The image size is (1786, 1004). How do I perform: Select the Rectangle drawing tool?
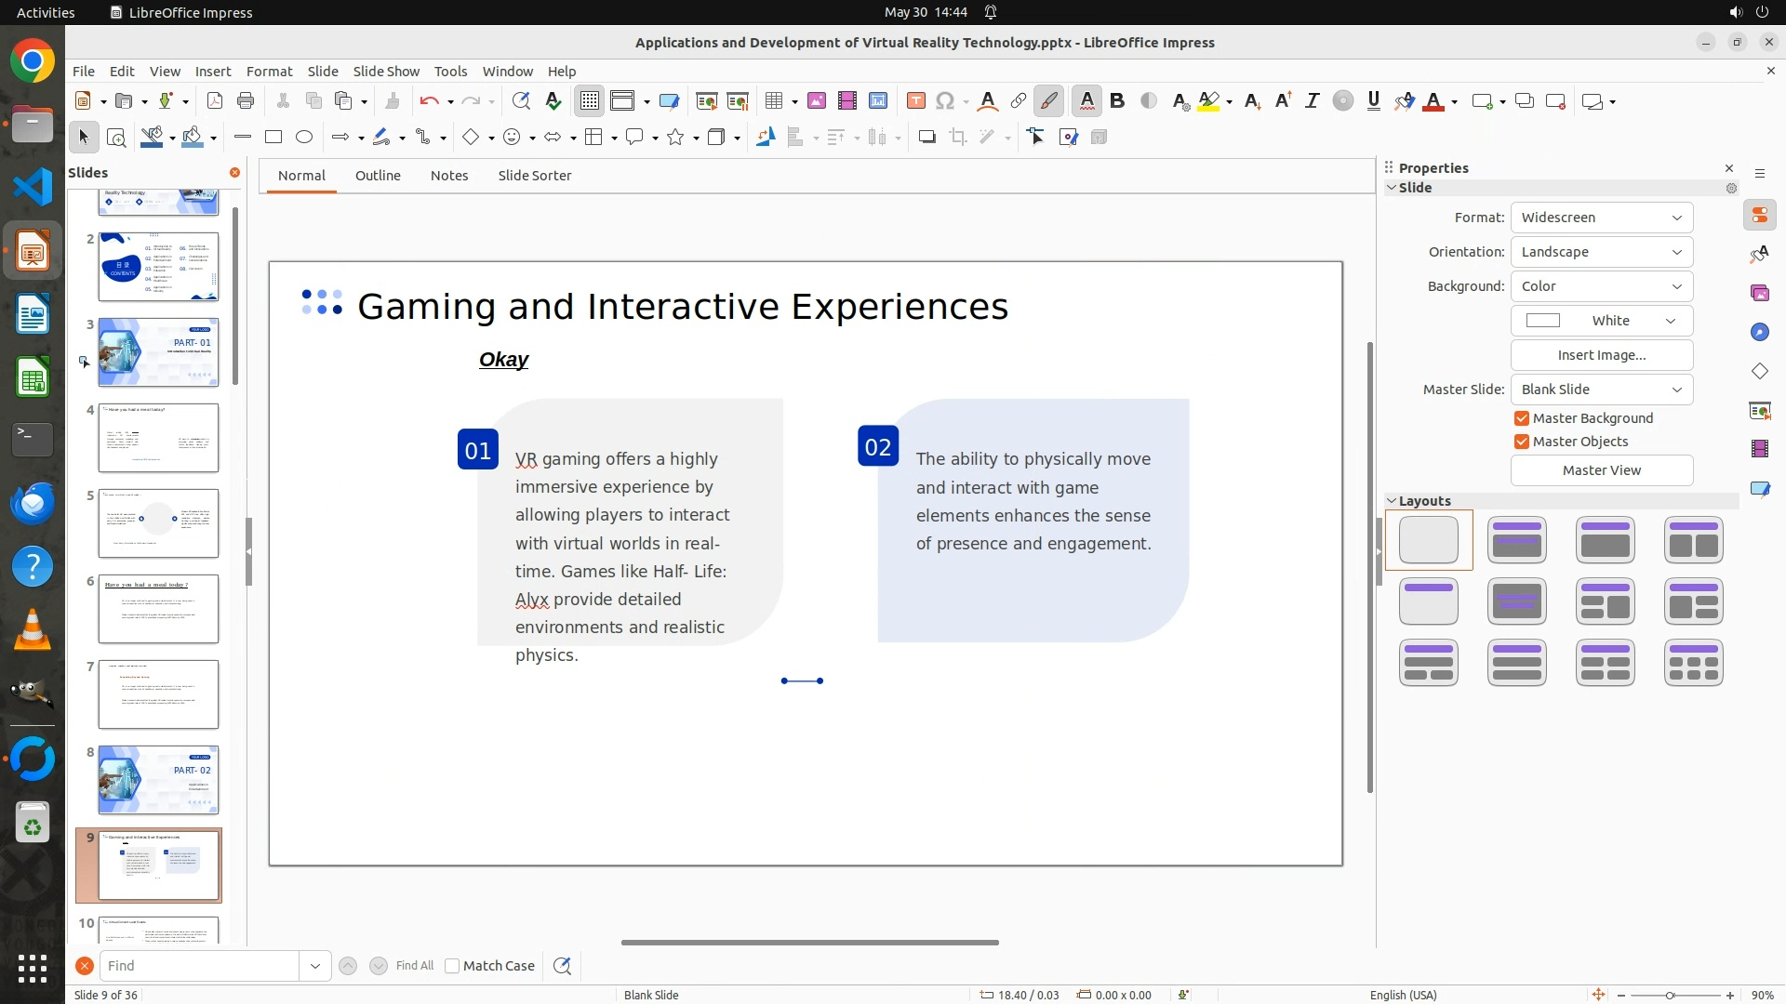273,138
